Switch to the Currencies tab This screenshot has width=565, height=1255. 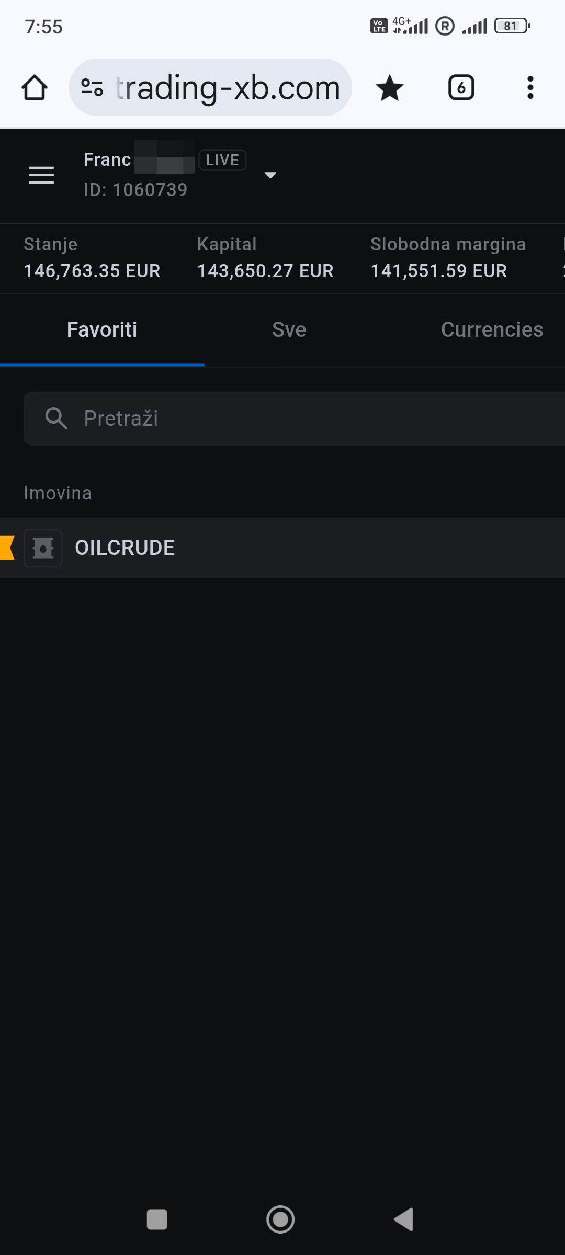[492, 330]
